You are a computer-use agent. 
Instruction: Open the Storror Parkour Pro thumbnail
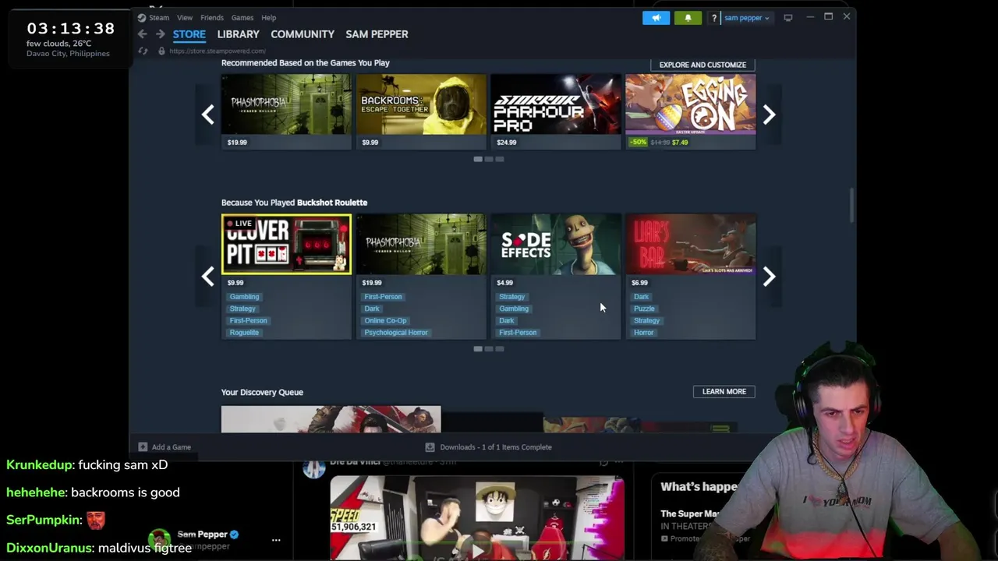pyautogui.click(x=556, y=104)
